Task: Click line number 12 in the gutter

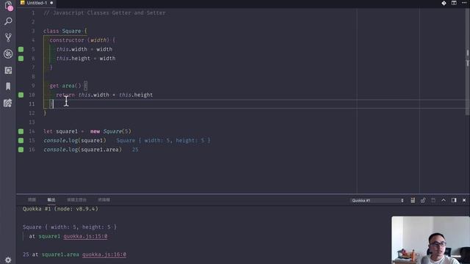Action: pyautogui.click(x=32, y=113)
